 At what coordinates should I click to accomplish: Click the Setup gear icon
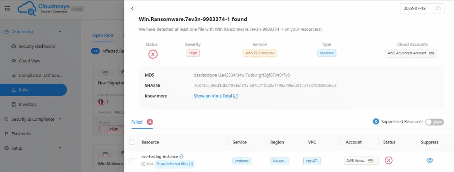6,148
